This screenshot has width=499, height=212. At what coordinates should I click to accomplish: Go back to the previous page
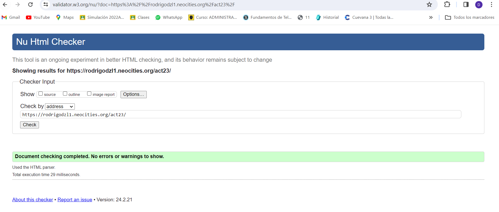coord(5,4)
